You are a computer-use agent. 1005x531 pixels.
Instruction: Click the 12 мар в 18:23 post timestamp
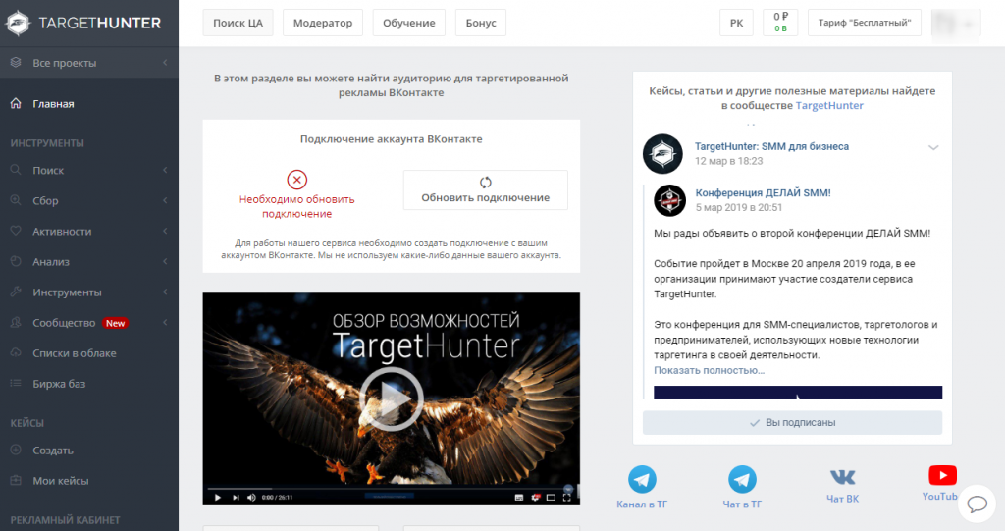coord(729,161)
